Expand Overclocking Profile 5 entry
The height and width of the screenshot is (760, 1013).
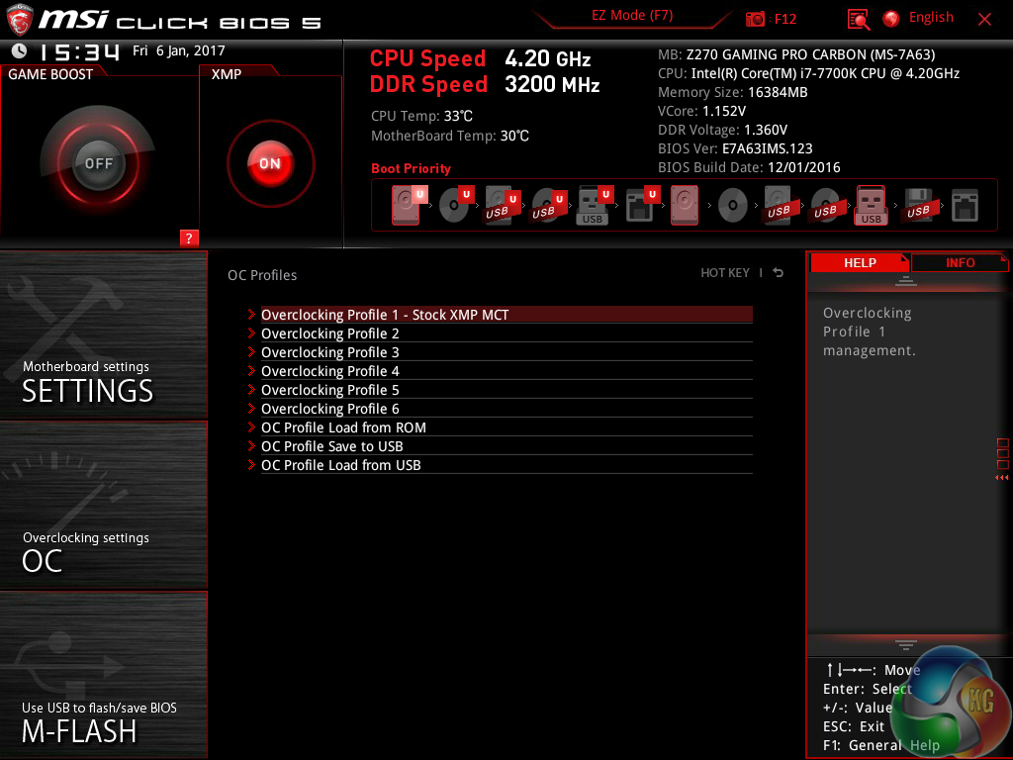pos(506,390)
